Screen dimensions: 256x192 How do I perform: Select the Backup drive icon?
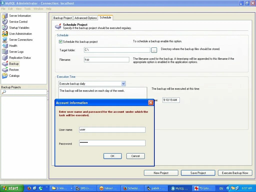pos(5,64)
